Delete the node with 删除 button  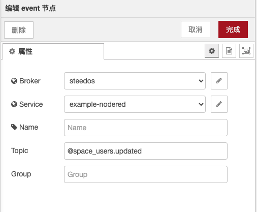19,30
